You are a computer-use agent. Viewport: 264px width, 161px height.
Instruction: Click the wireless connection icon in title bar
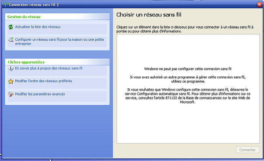click(x=4, y=4)
